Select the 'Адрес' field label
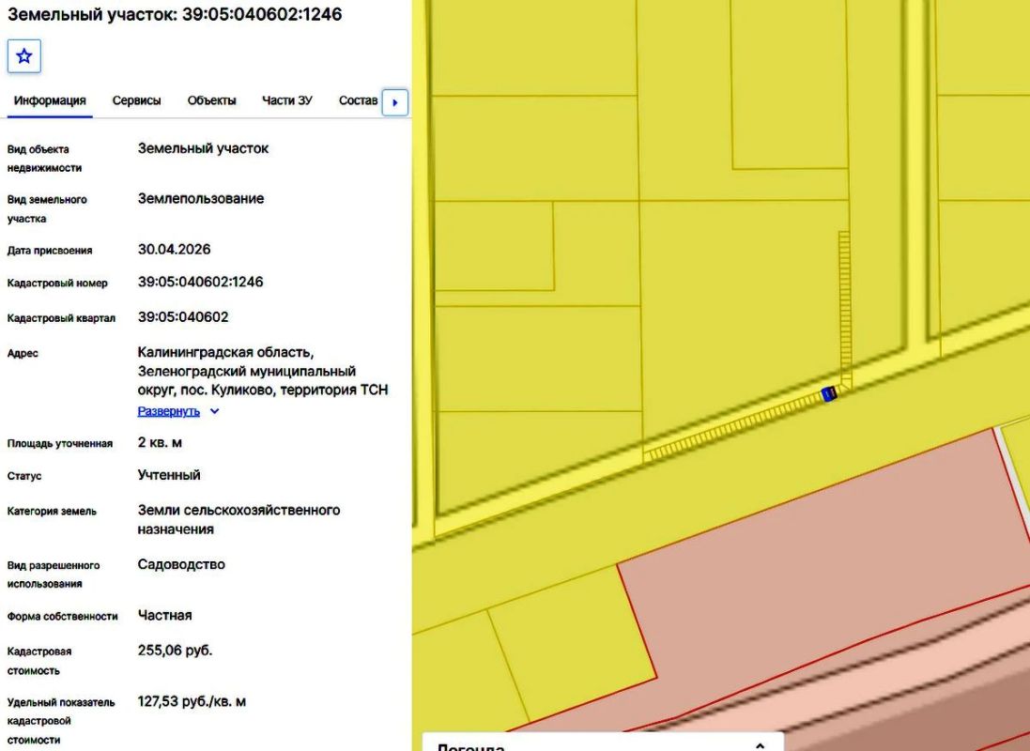Viewport: 1030px width, 751px height. point(23,354)
